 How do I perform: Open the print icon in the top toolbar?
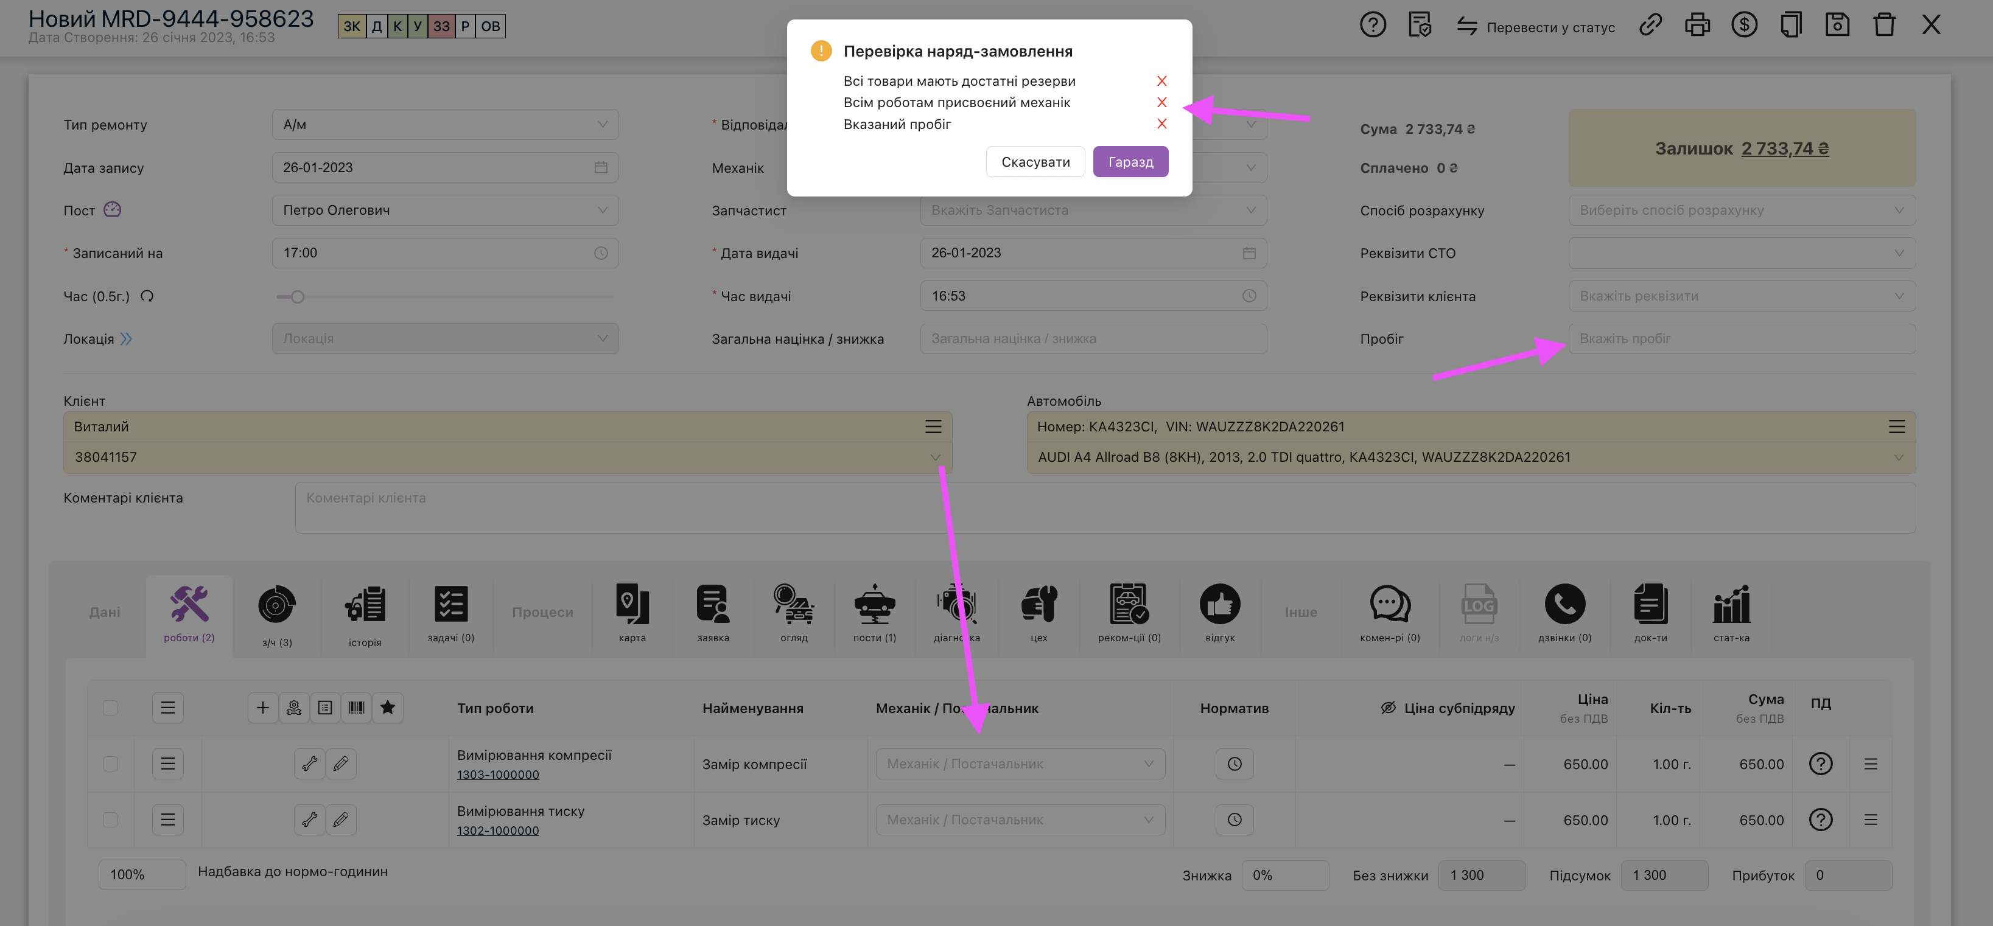1697,25
